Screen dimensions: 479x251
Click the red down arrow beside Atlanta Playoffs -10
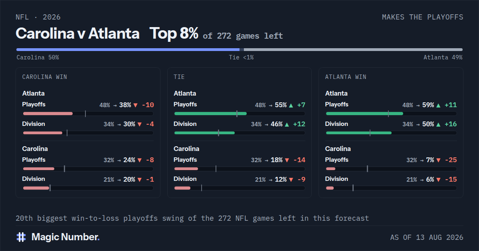point(135,105)
